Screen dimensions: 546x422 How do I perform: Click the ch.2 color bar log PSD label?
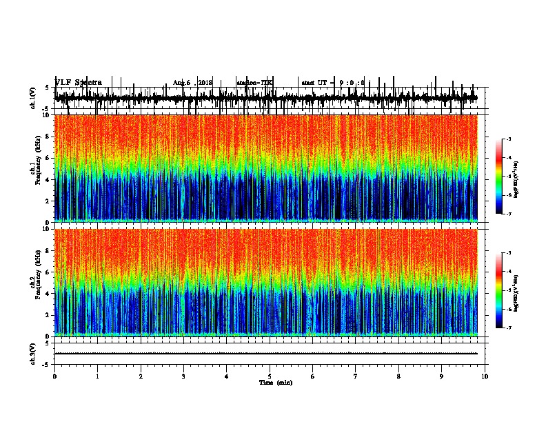(516, 293)
